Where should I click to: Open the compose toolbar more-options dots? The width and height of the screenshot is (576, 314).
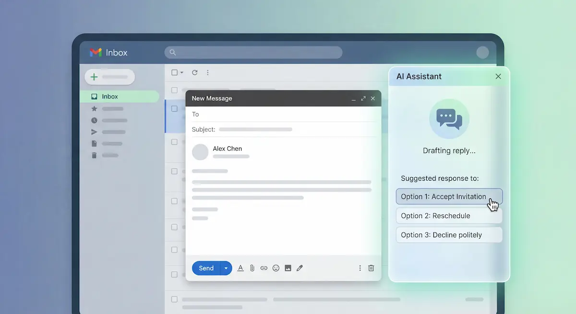[x=360, y=268]
